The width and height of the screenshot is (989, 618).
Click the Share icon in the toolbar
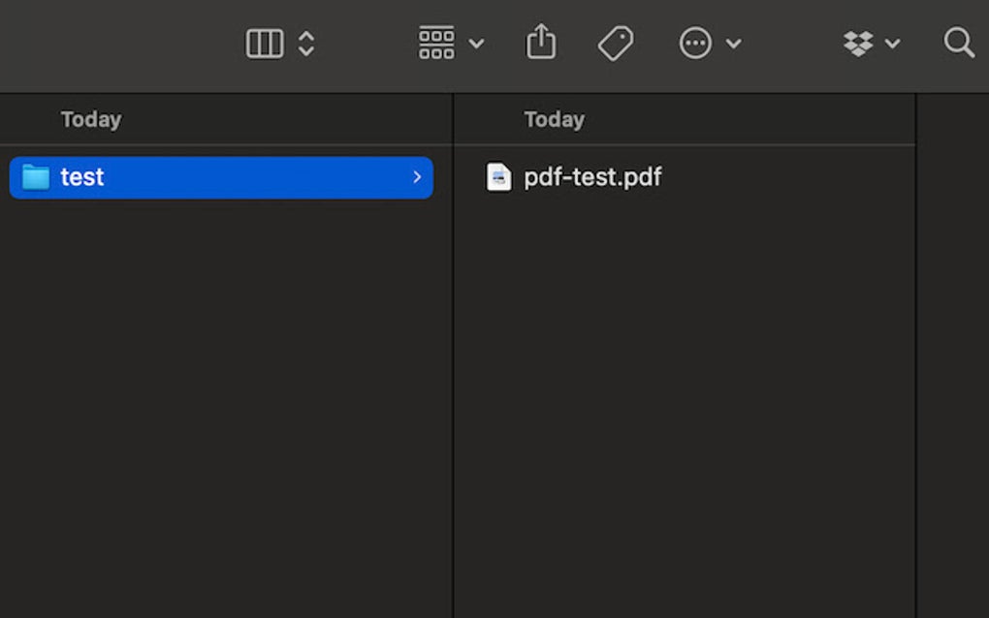(x=541, y=43)
